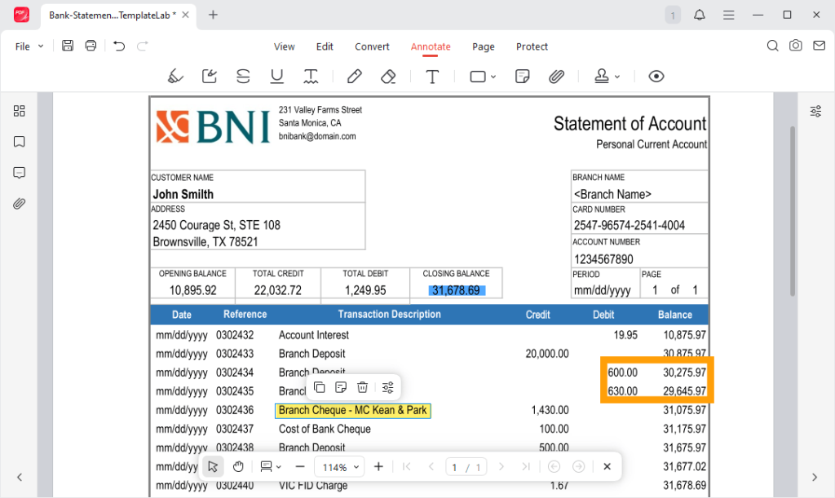The width and height of the screenshot is (835, 498).
Task: Select the highlight tool
Action: coord(175,77)
